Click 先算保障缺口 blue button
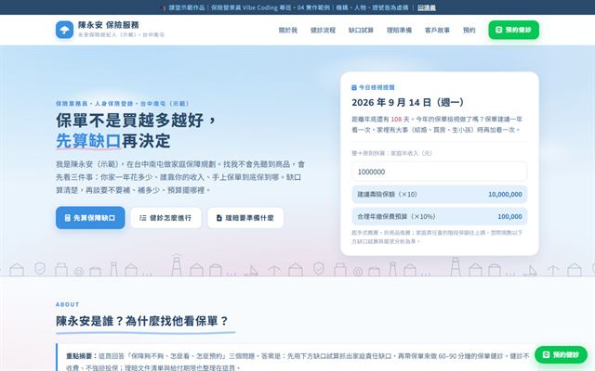 pos(90,218)
